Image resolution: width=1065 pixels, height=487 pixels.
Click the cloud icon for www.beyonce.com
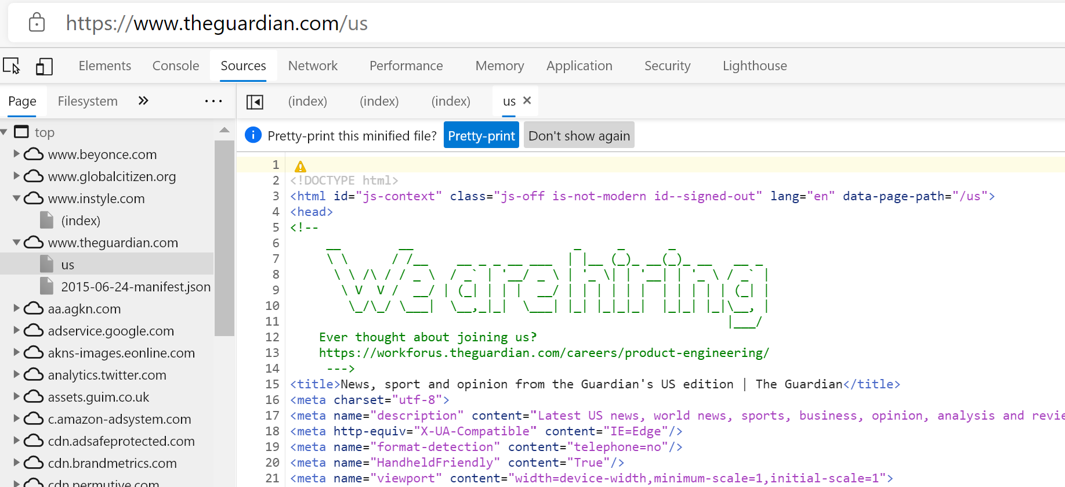34,154
